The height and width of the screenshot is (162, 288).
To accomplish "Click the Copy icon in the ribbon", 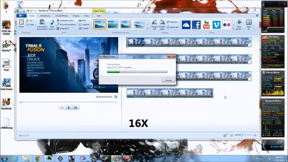I will coord(27,24).
